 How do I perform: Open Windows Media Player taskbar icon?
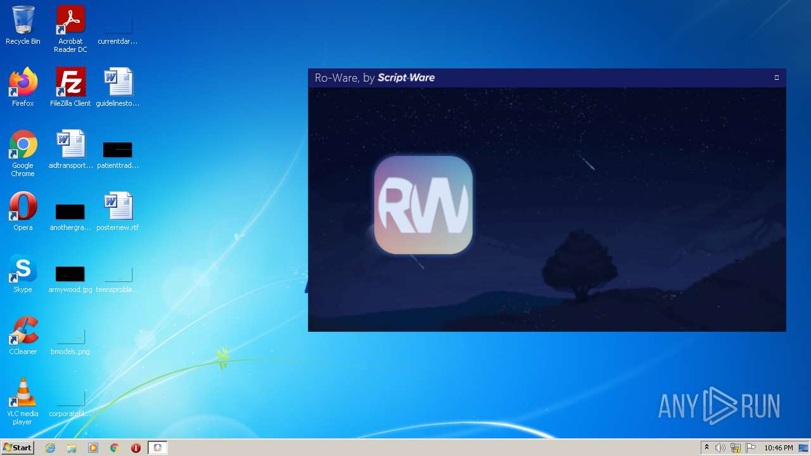[x=93, y=448]
